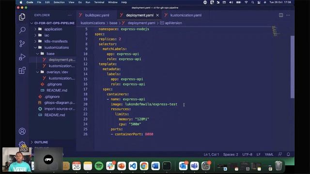Open Google Chrome from the dock
The height and width of the screenshot is (174, 310).
144,166
